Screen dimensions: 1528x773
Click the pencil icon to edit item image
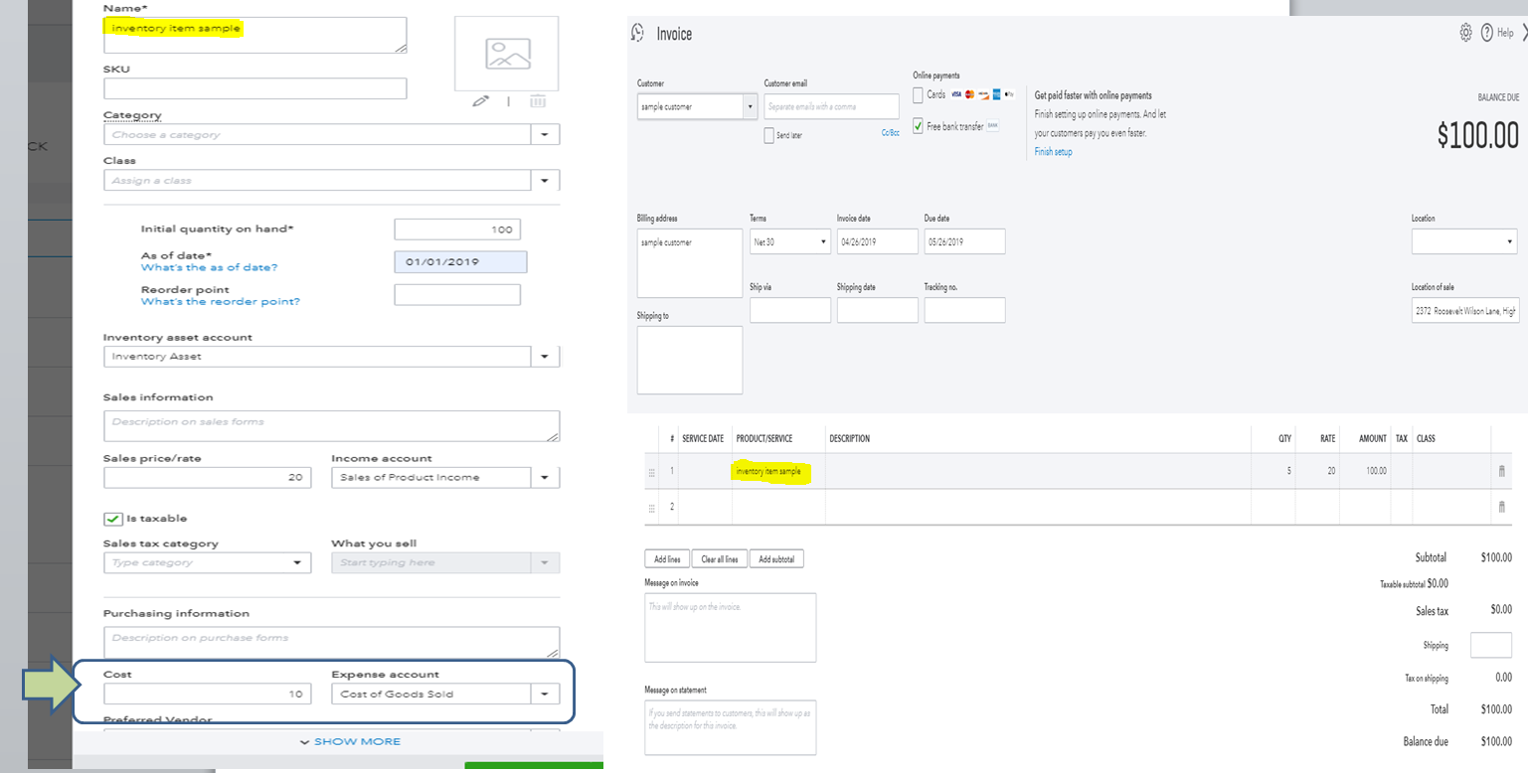[481, 100]
